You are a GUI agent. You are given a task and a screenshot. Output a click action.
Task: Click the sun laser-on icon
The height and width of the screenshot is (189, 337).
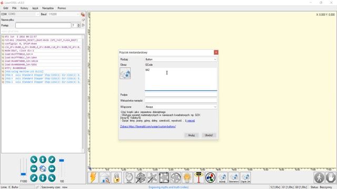coord(187,177)
